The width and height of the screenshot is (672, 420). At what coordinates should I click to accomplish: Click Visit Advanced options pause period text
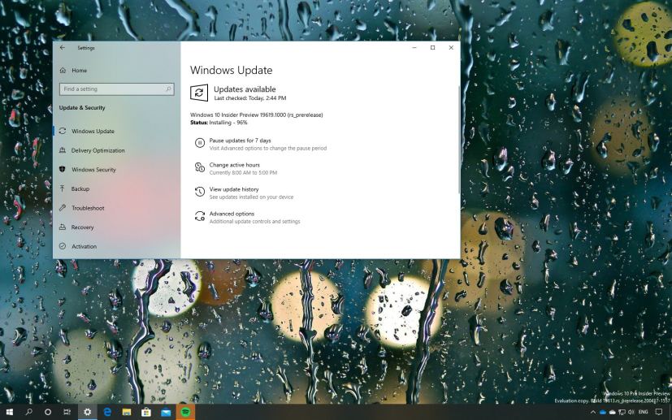point(268,149)
